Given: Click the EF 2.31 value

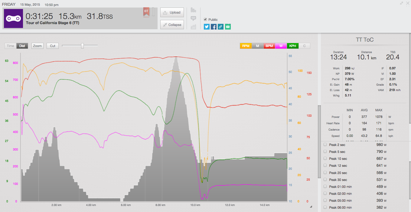Looking at the screenshot, I should [x=392, y=79].
